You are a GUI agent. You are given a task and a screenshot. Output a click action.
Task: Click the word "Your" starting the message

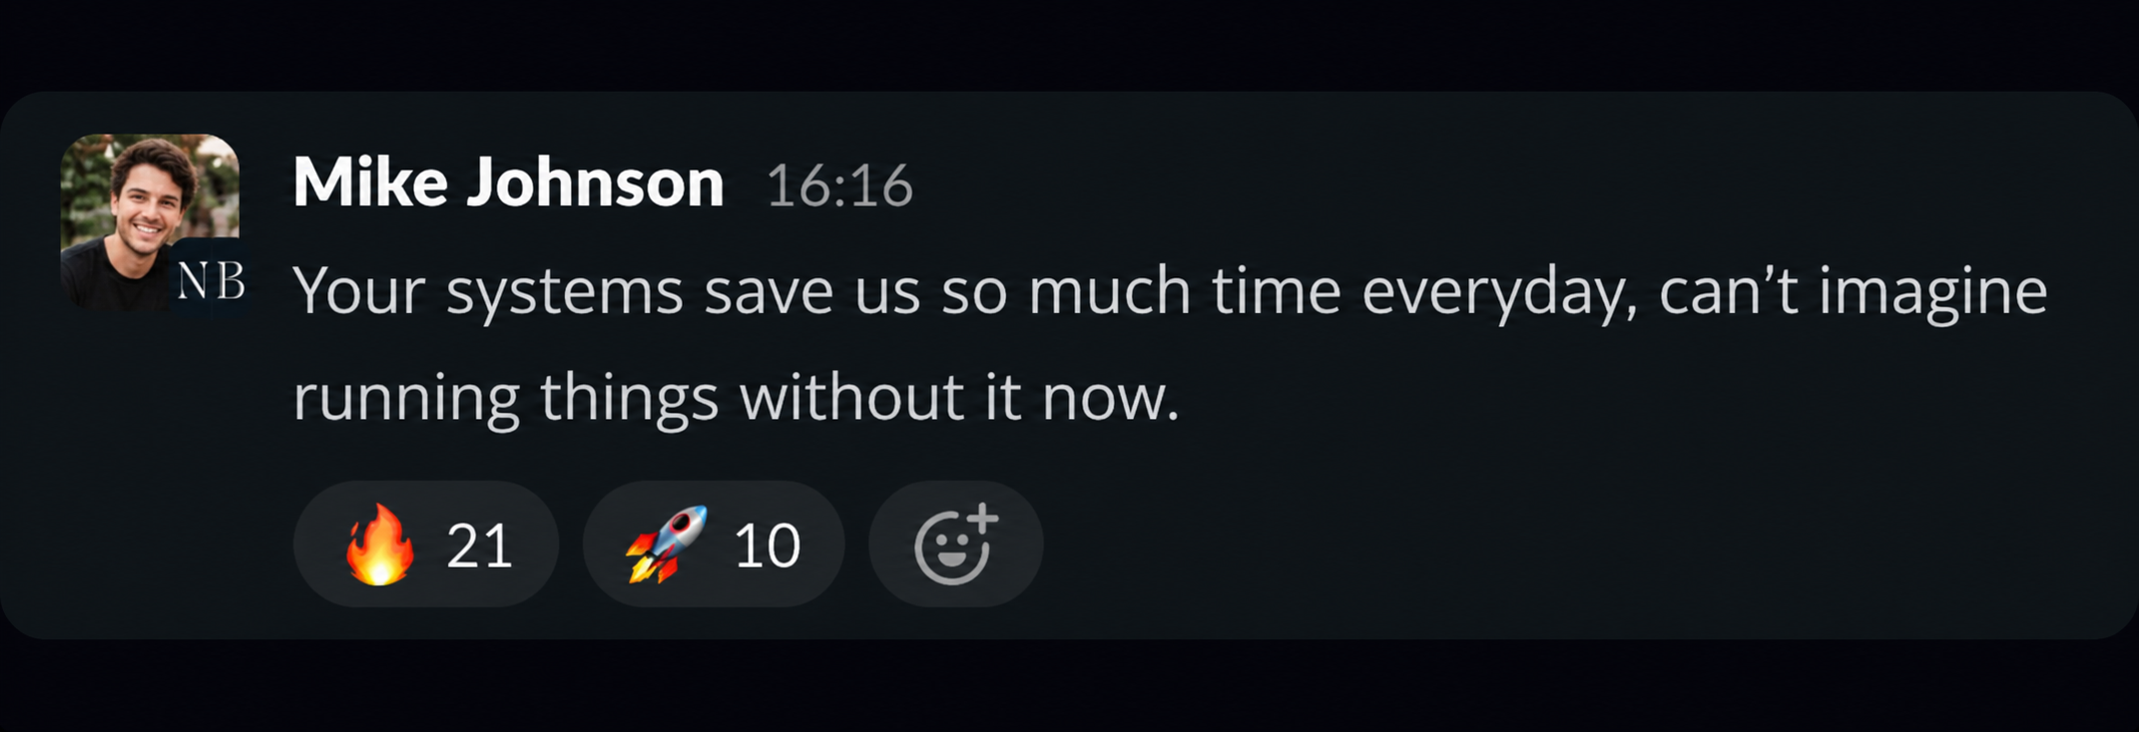[359, 293]
